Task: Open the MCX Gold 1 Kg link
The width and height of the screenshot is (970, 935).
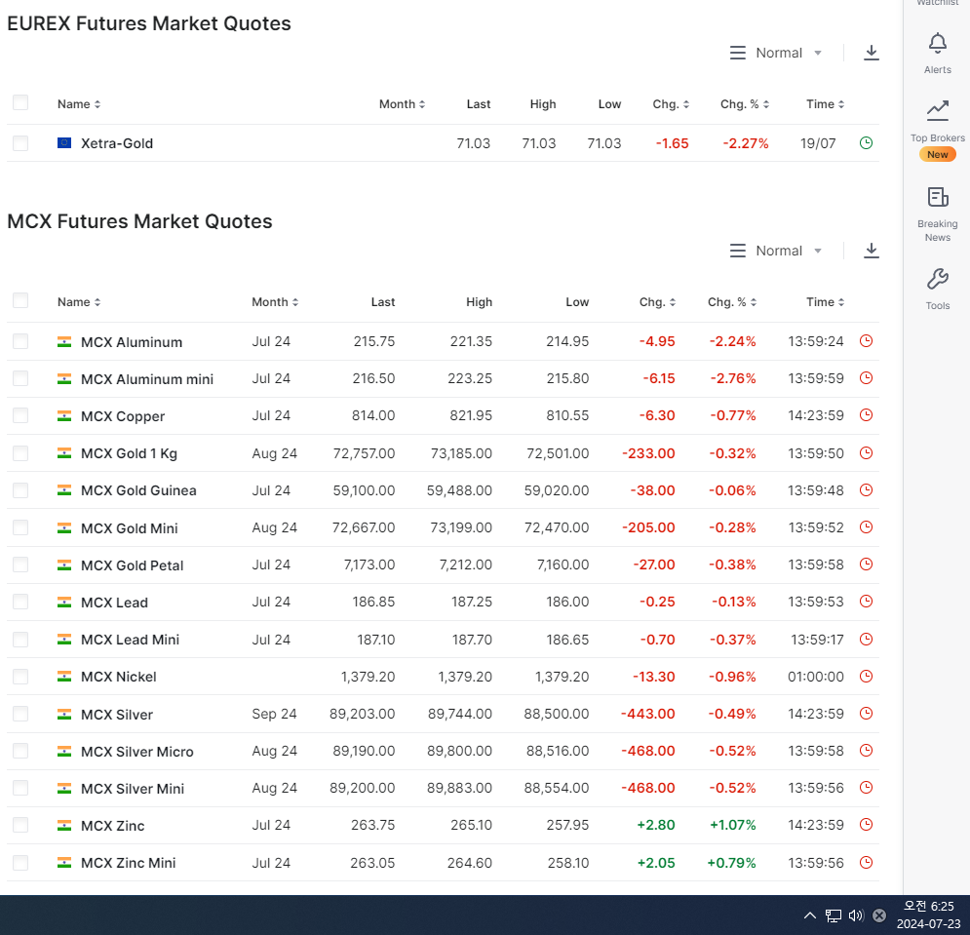Action: tap(130, 453)
